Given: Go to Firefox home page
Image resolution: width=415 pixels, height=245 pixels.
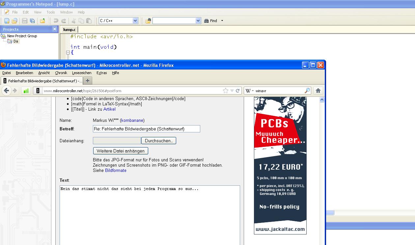Looking at the screenshot, I should point(318,91).
